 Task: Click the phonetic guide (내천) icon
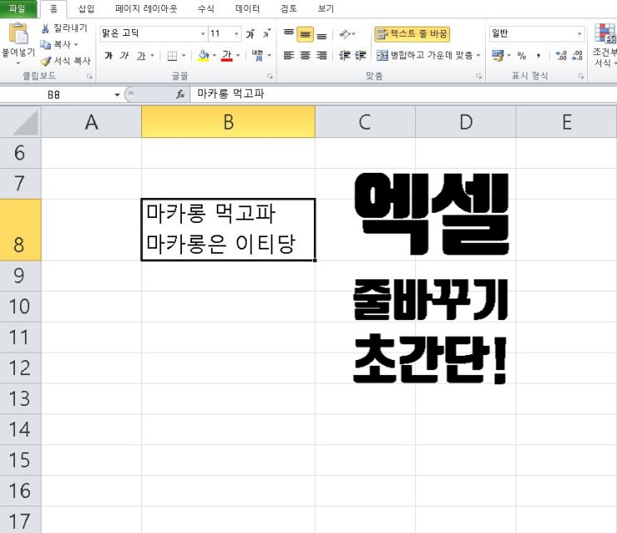257,56
